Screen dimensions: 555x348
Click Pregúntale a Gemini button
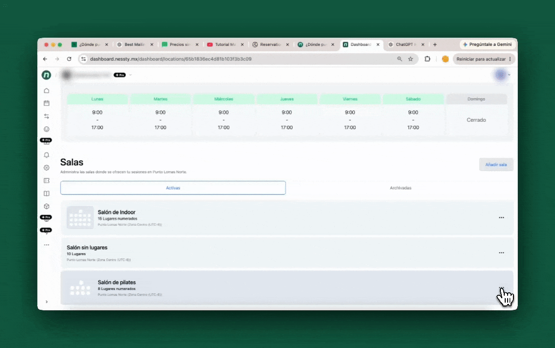[x=487, y=44]
